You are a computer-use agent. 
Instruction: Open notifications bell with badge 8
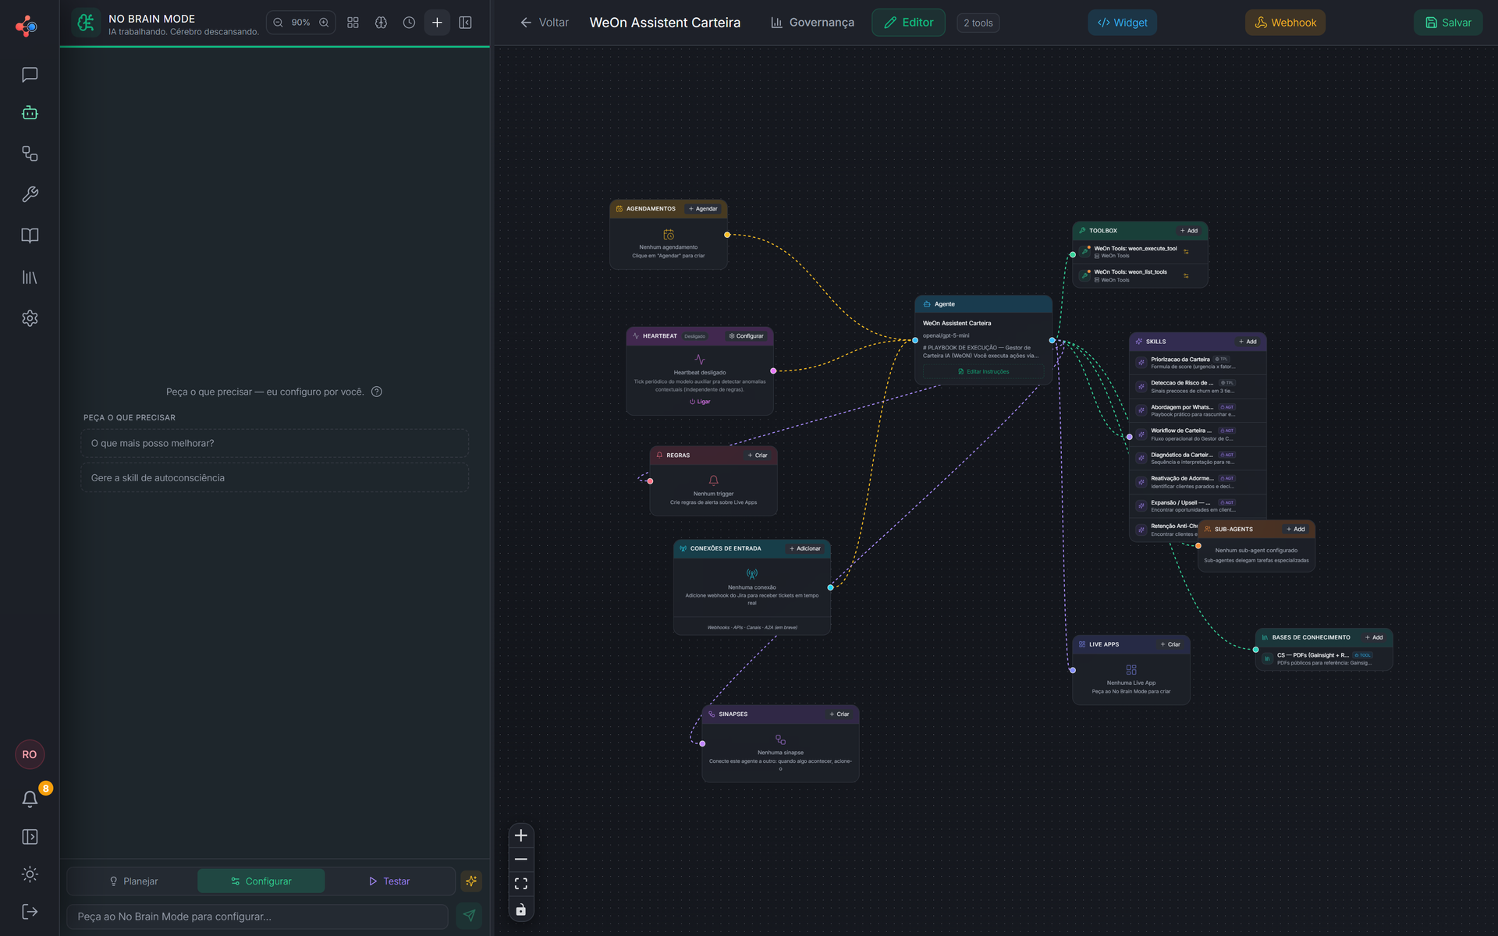click(x=30, y=798)
